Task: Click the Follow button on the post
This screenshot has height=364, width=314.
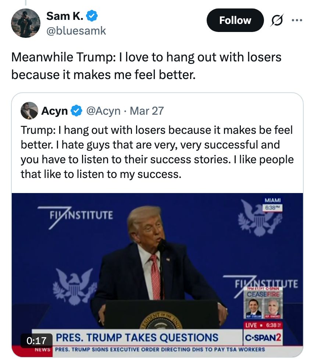Action: 235,21
